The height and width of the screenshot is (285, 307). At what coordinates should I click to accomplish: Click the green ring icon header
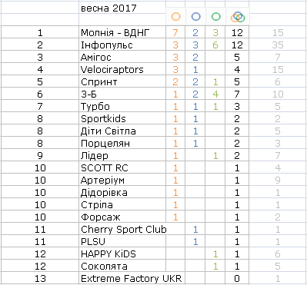(216, 17)
